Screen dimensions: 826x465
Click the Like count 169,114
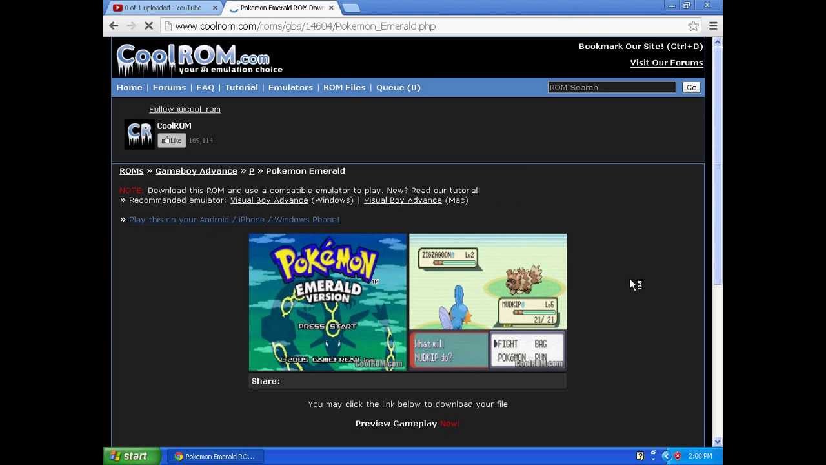[201, 140]
